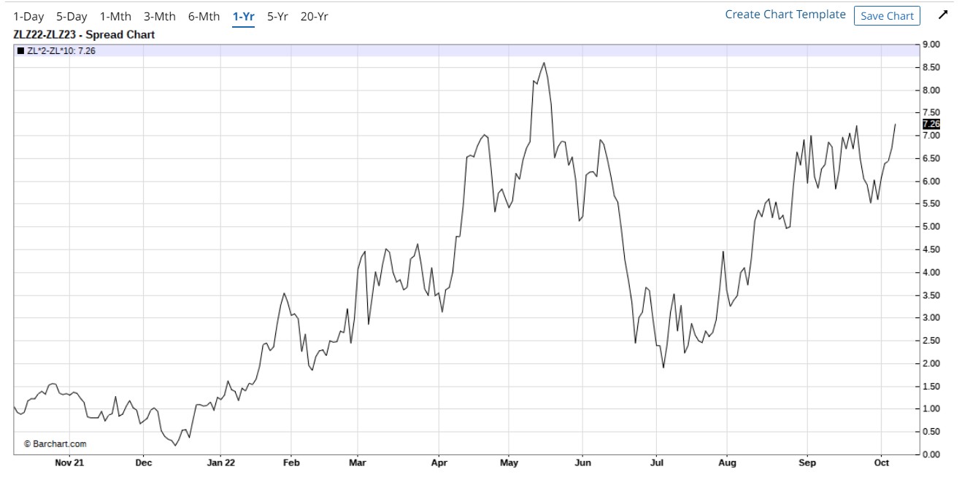The image size is (962, 496).
Task: Click the 9.00 y-axis label
Action: coord(931,44)
